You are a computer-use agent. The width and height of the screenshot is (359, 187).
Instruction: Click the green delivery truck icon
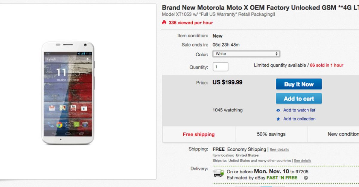[218, 173]
